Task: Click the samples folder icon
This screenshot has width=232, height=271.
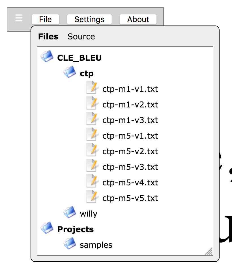Action: click(69, 243)
